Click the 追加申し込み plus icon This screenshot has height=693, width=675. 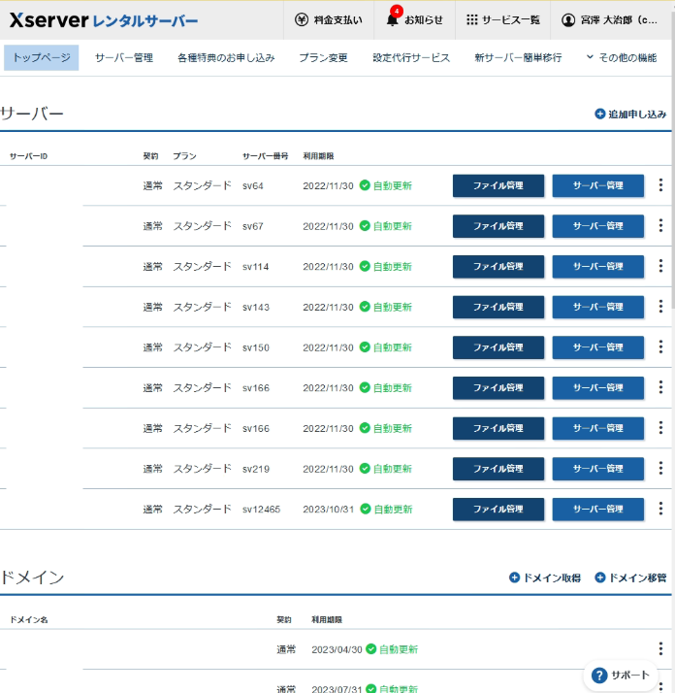600,115
